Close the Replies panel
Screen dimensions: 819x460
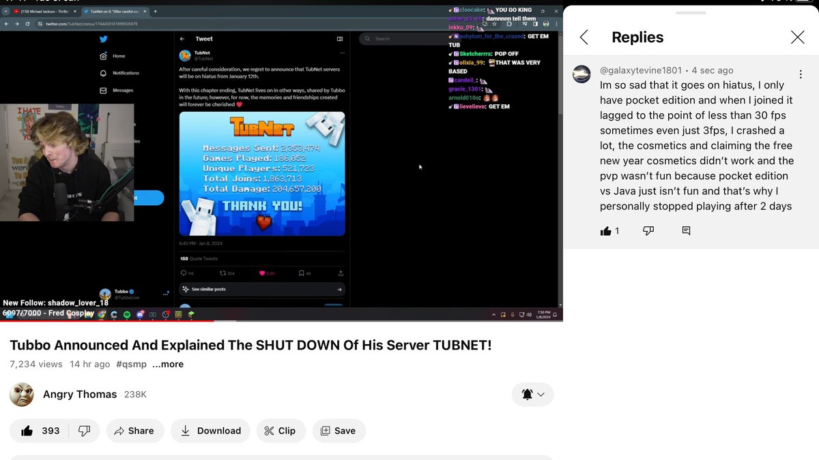[x=797, y=37]
